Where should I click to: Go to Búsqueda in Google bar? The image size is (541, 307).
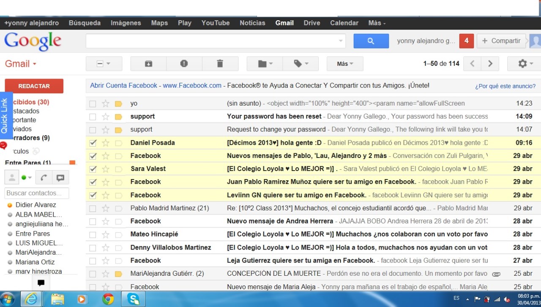point(85,23)
